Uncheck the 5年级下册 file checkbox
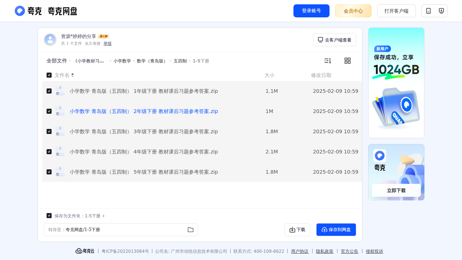462x260 pixels. 49,172
